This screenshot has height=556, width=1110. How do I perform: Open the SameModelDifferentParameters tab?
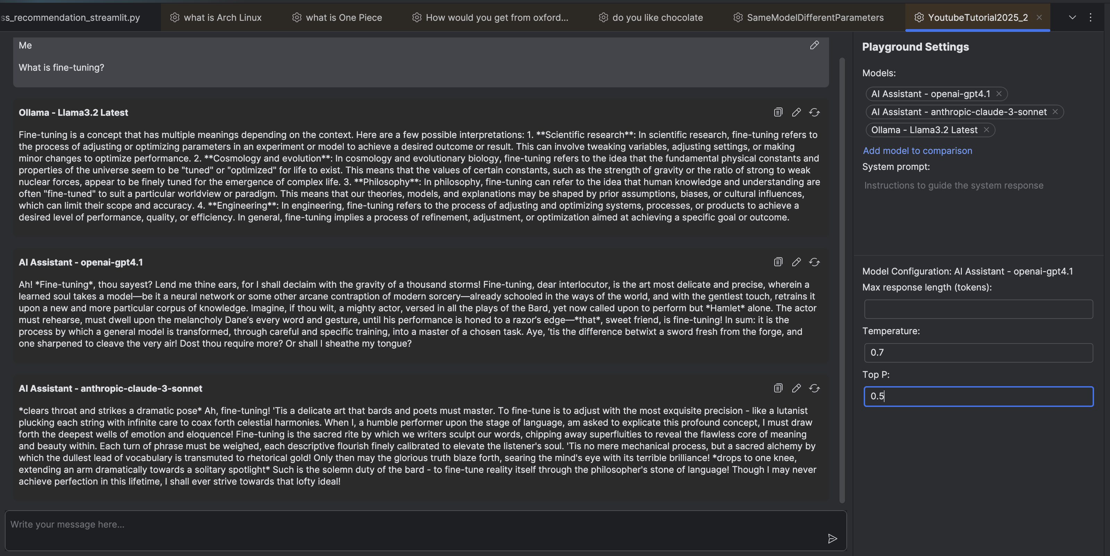point(814,18)
